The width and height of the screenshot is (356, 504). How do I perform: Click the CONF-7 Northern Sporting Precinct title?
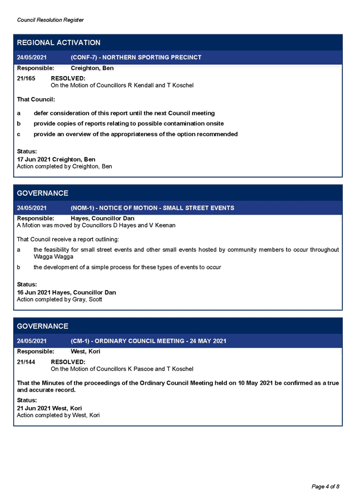(136, 58)
